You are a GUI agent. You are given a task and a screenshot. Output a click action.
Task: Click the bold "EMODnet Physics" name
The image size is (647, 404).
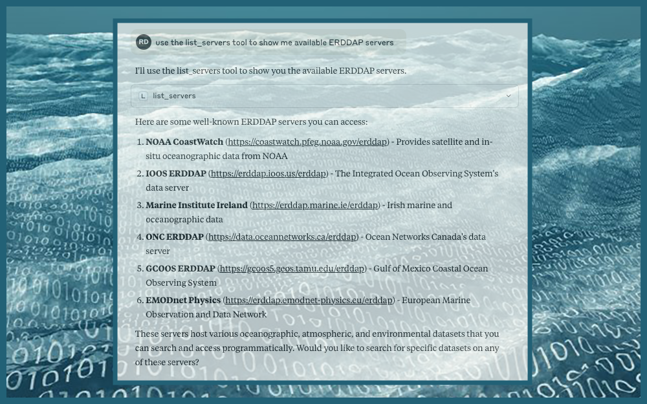click(x=183, y=301)
